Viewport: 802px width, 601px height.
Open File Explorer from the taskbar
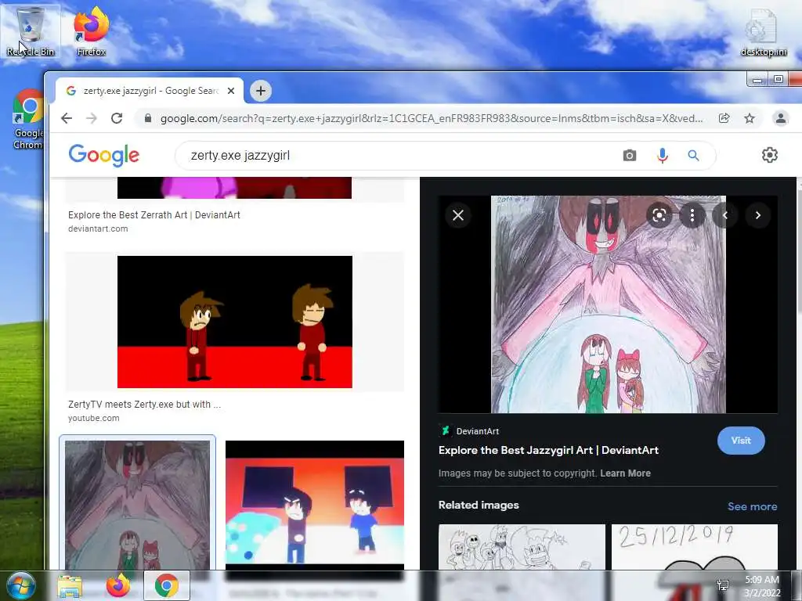pos(70,586)
